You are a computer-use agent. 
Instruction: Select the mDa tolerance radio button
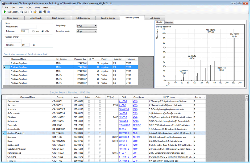click(43, 31)
